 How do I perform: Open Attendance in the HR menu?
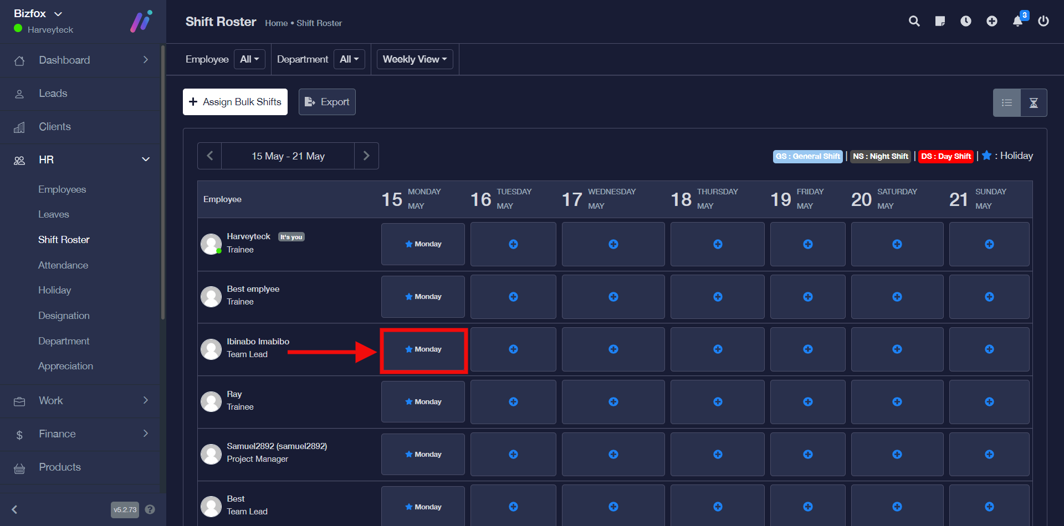pos(63,265)
